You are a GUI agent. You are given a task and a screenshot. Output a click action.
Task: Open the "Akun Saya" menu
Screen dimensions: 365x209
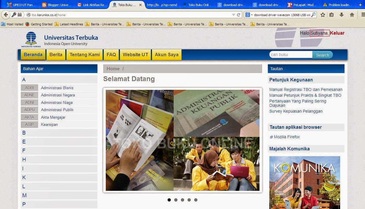tap(166, 54)
